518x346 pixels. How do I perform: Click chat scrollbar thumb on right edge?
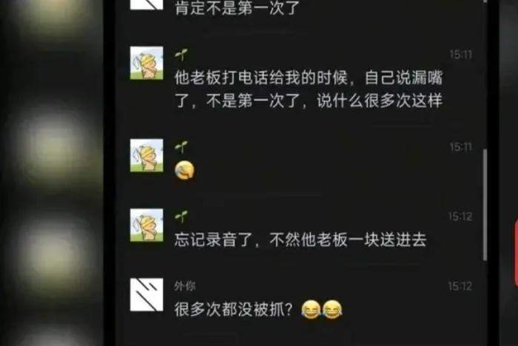(x=485, y=205)
